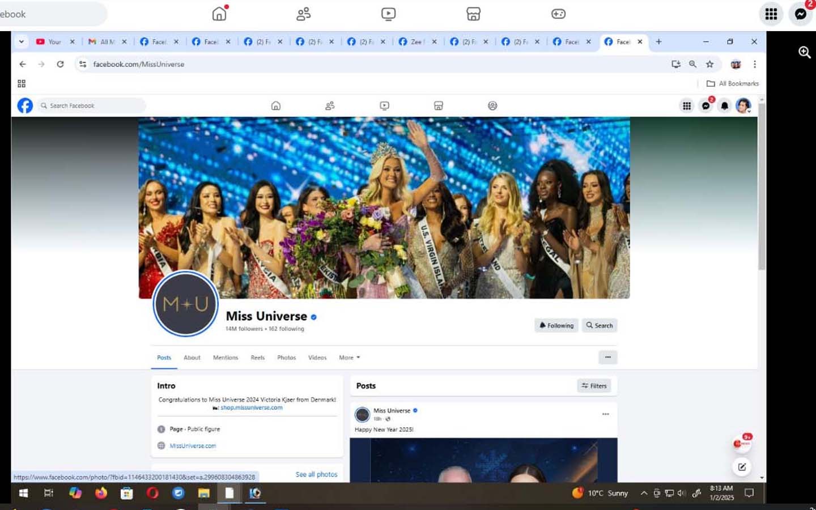Open the inner Facebook Home icon
816x510 pixels.
coord(276,105)
